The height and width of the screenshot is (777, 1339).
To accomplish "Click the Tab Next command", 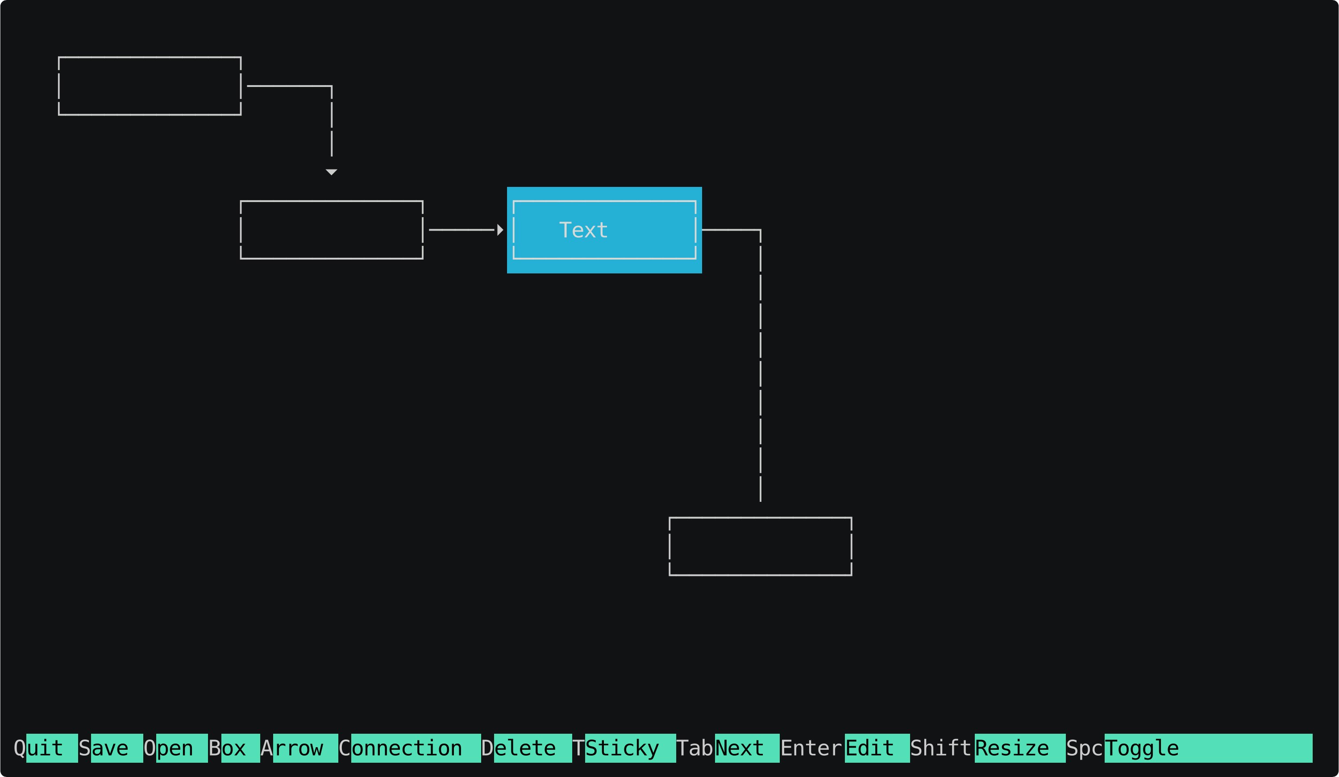I will coord(728,748).
